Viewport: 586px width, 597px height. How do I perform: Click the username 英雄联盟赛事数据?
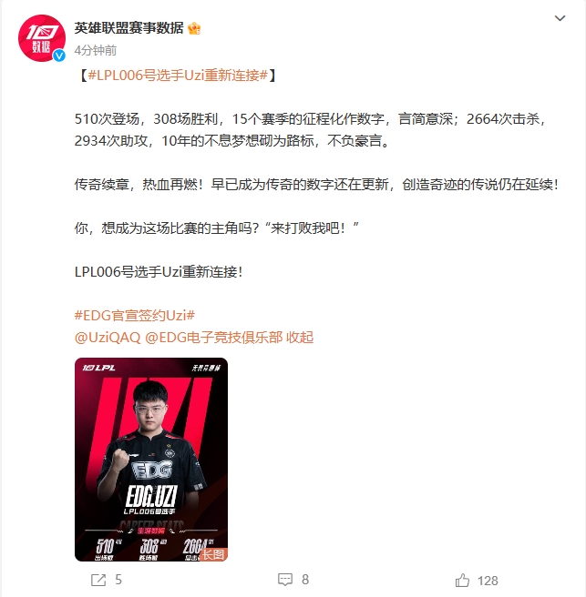coord(129,28)
